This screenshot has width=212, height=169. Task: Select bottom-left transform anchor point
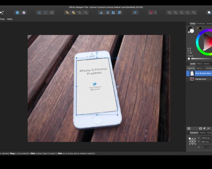click(190, 144)
